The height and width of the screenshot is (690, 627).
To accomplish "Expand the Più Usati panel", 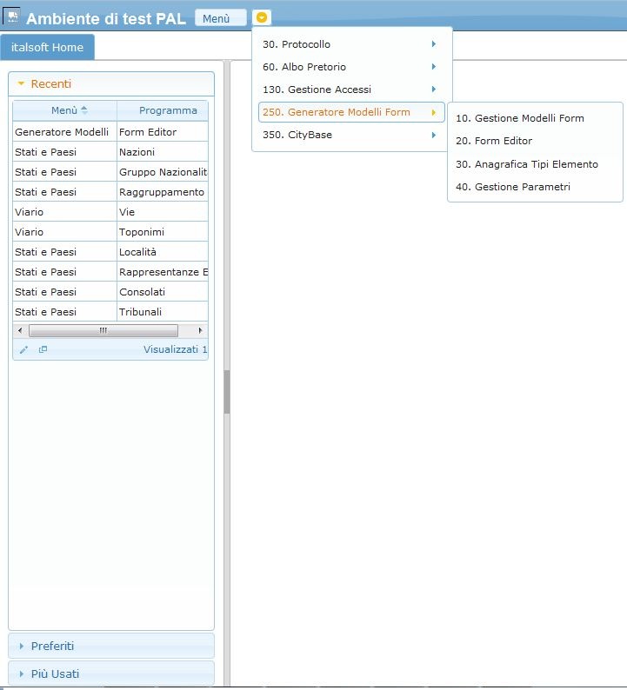I will tap(22, 673).
